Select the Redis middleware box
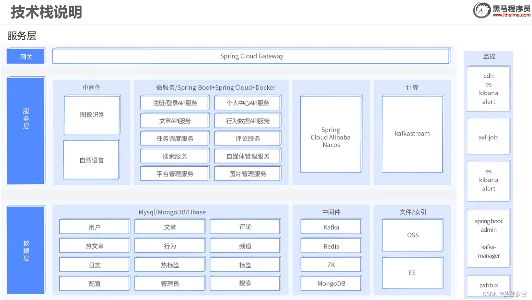This screenshot has height=300, width=532. [x=331, y=246]
